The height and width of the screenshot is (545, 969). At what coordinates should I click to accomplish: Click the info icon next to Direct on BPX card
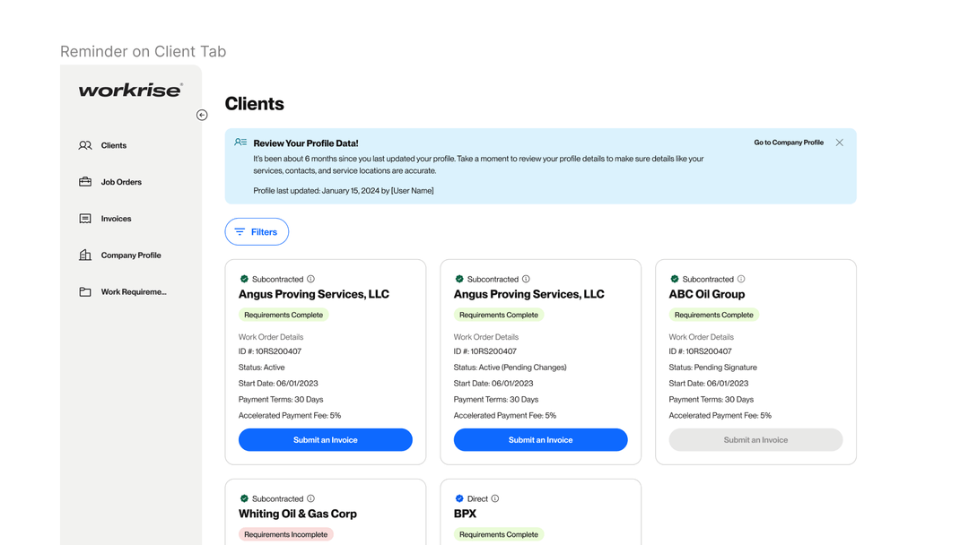point(495,498)
